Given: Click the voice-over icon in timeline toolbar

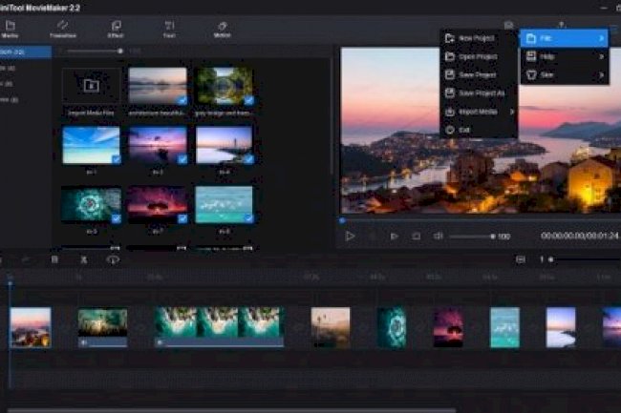Looking at the screenshot, I should pos(113,259).
